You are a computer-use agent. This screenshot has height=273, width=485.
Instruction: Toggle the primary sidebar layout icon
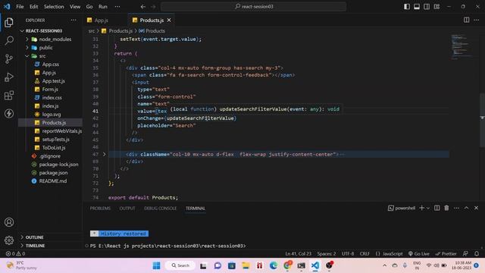(x=407, y=7)
